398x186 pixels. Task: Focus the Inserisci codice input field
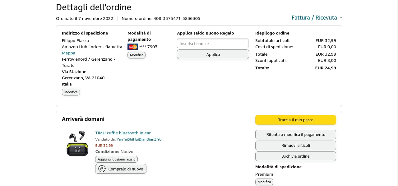213,44
